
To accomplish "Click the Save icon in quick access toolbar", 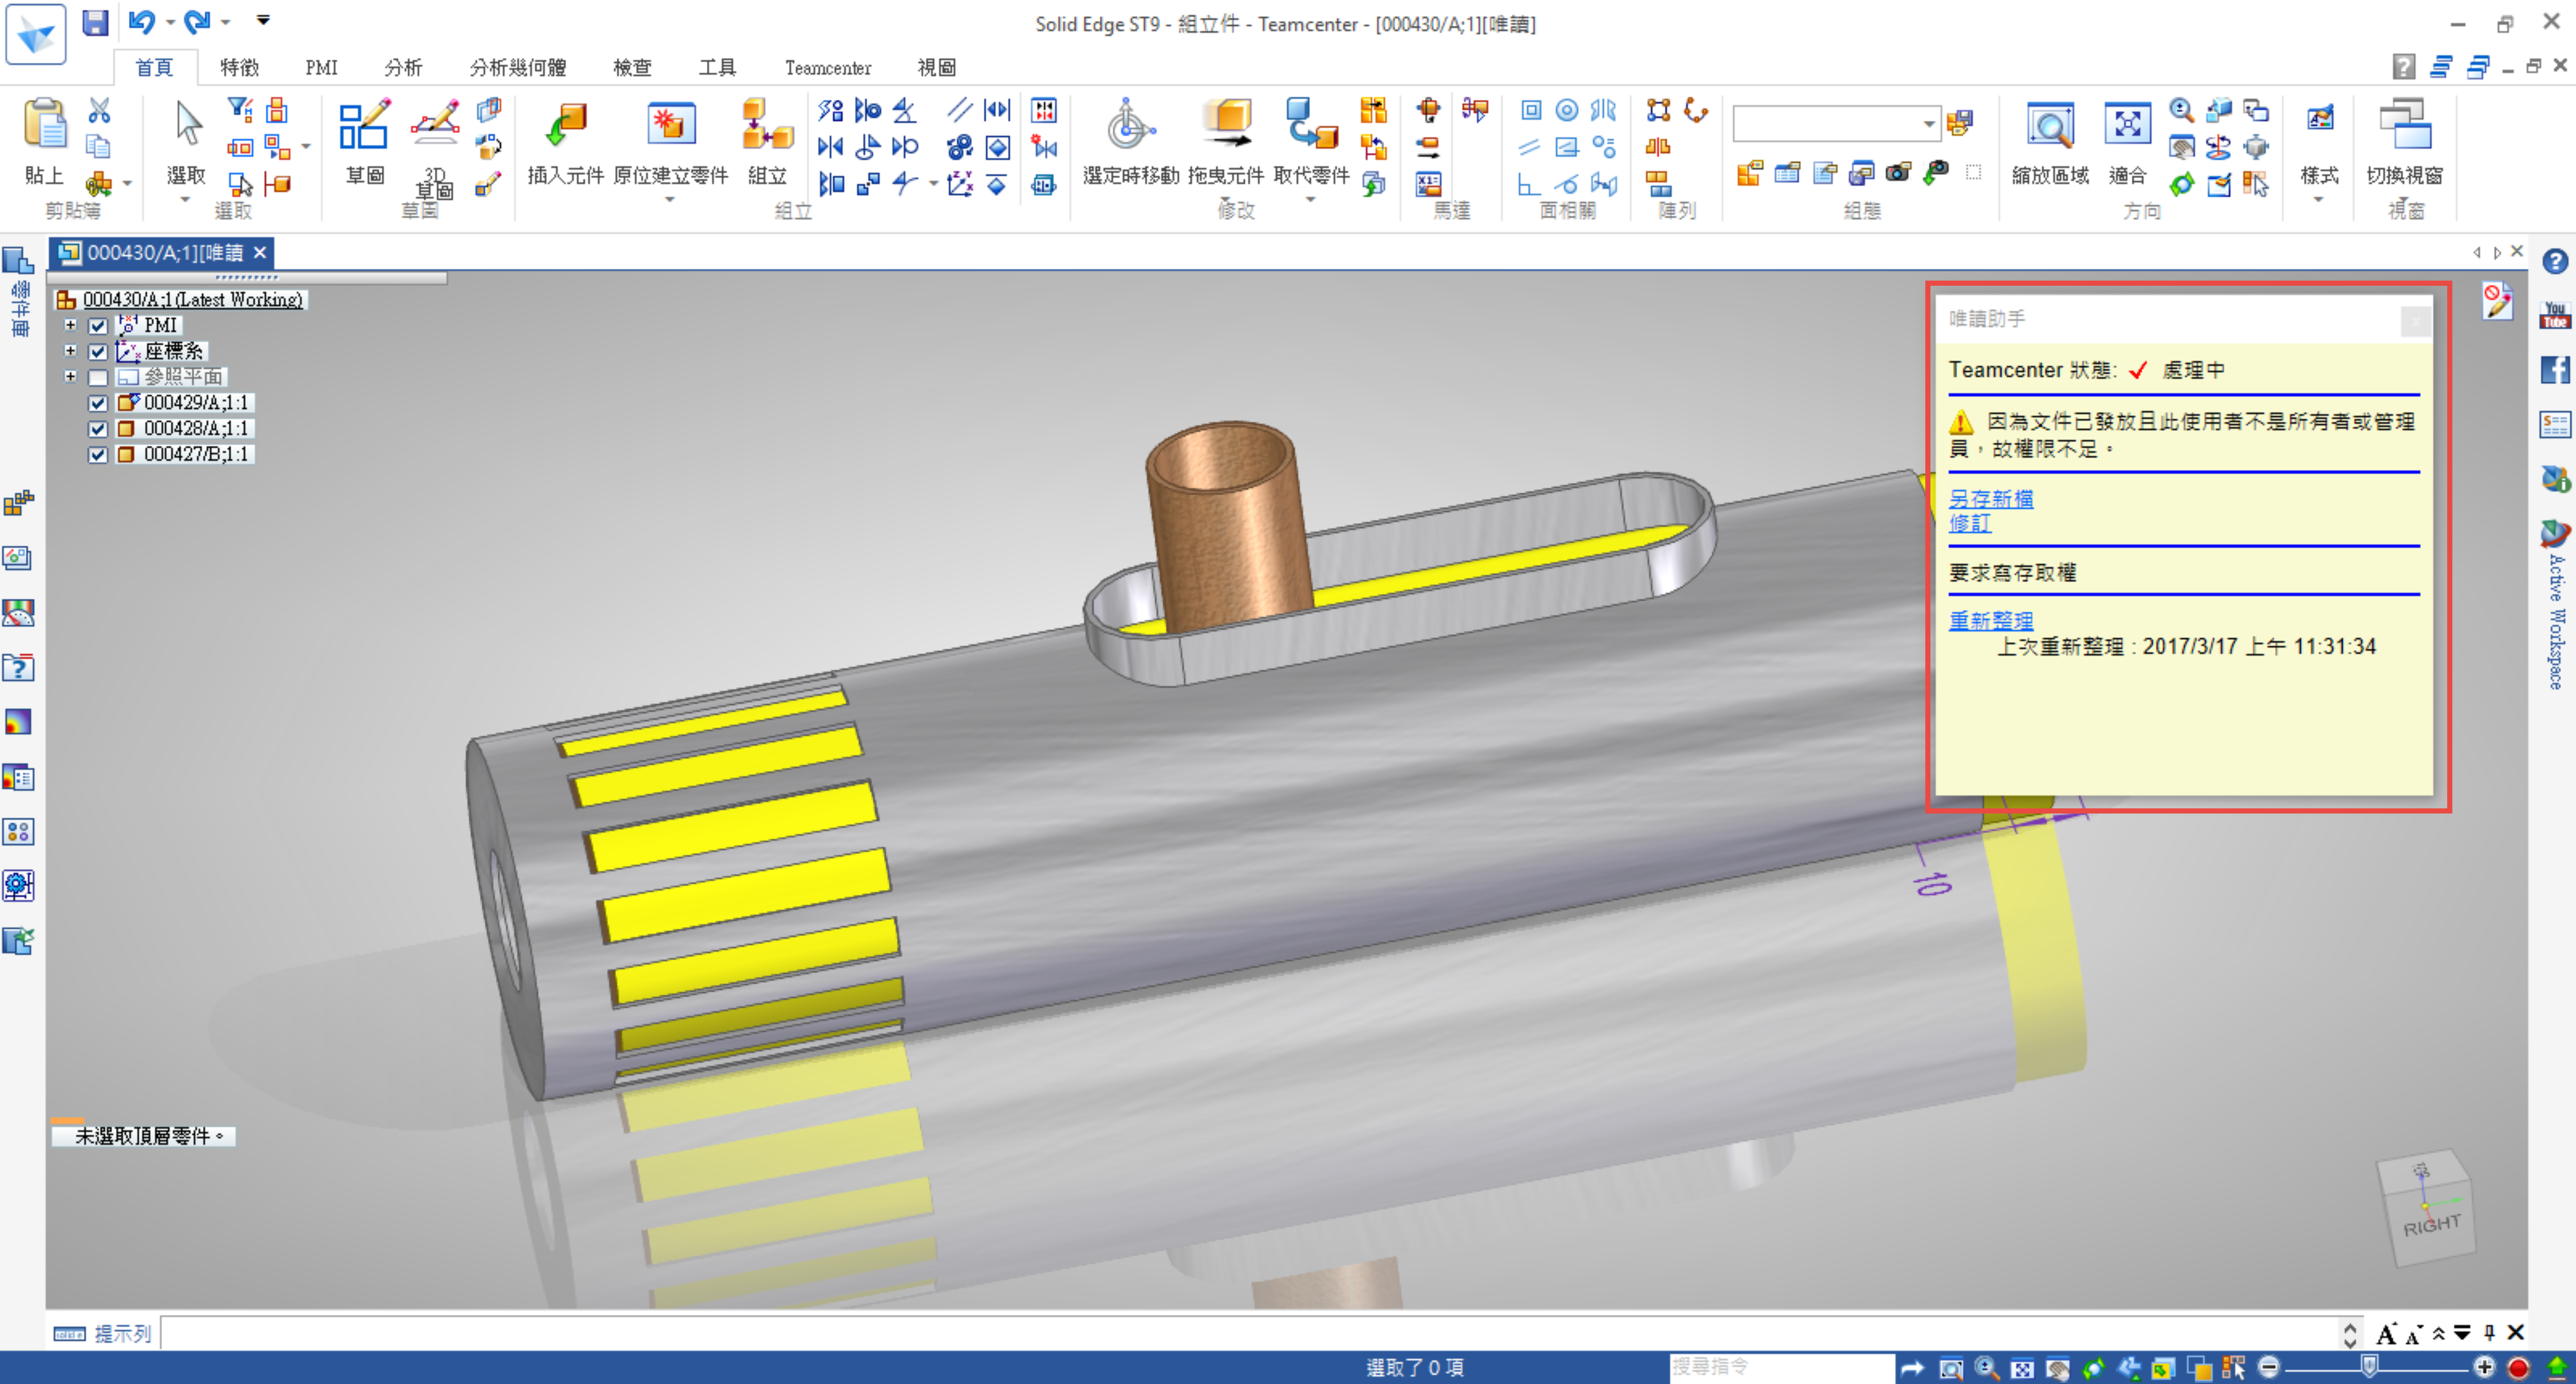I will tap(95, 22).
